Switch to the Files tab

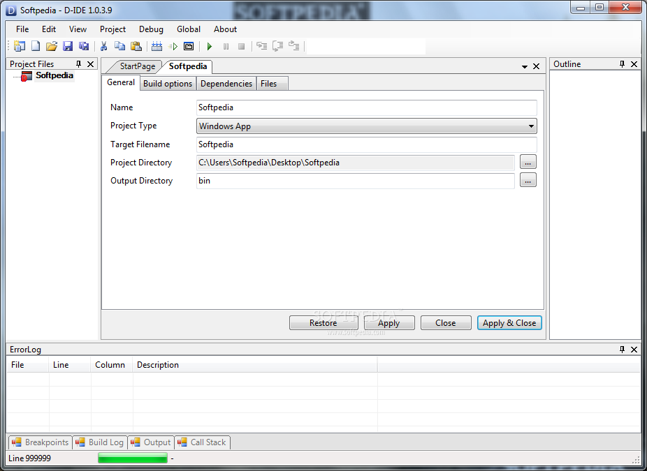pyautogui.click(x=271, y=84)
